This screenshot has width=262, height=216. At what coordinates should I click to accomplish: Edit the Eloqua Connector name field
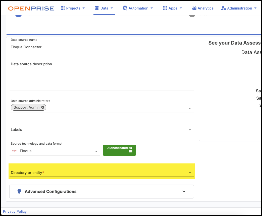pyautogui.click(x=101, y=47)
